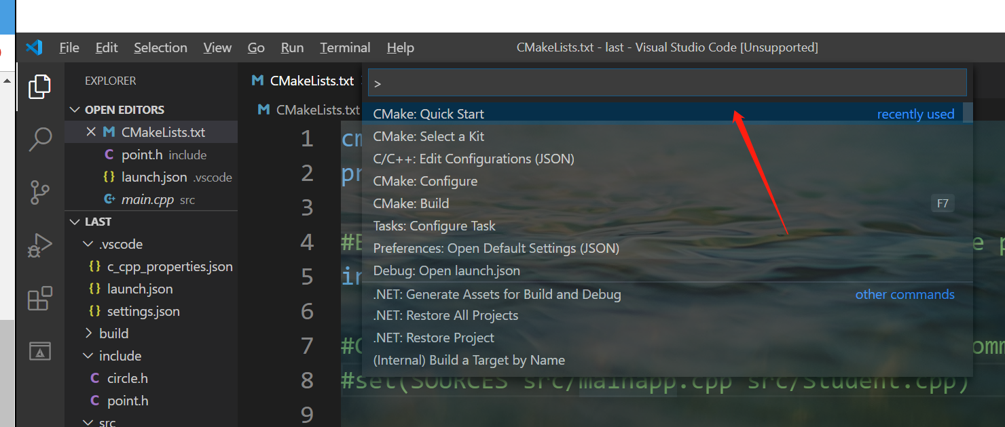Image resolution: width=1005 pixels, height=427 pixels.
Task: Open the Explorer view in the activity bar
Action: point(39,86)
